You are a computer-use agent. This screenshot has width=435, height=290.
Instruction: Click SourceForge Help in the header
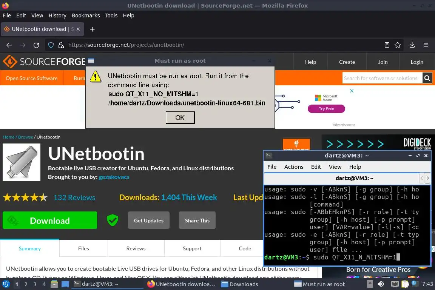[310, 62]
